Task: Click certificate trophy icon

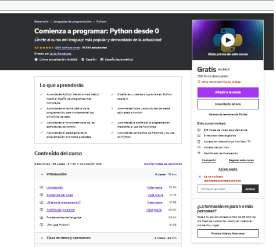Action: (x=199, y=153)
